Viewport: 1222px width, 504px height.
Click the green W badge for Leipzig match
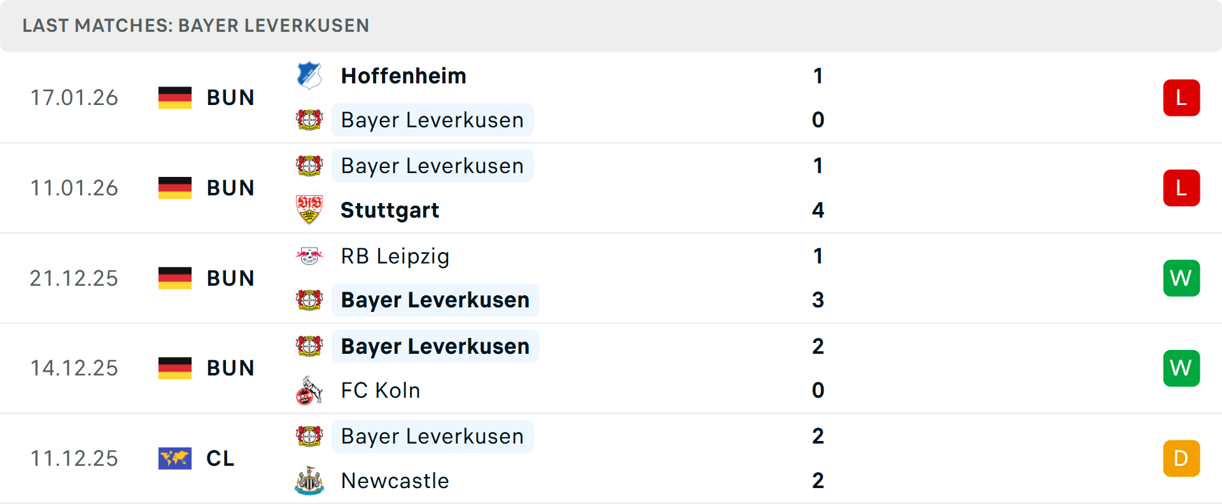click(1181, 278)
